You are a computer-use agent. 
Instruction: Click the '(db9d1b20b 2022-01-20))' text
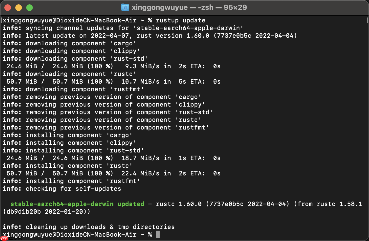click(x=46, y=212)
